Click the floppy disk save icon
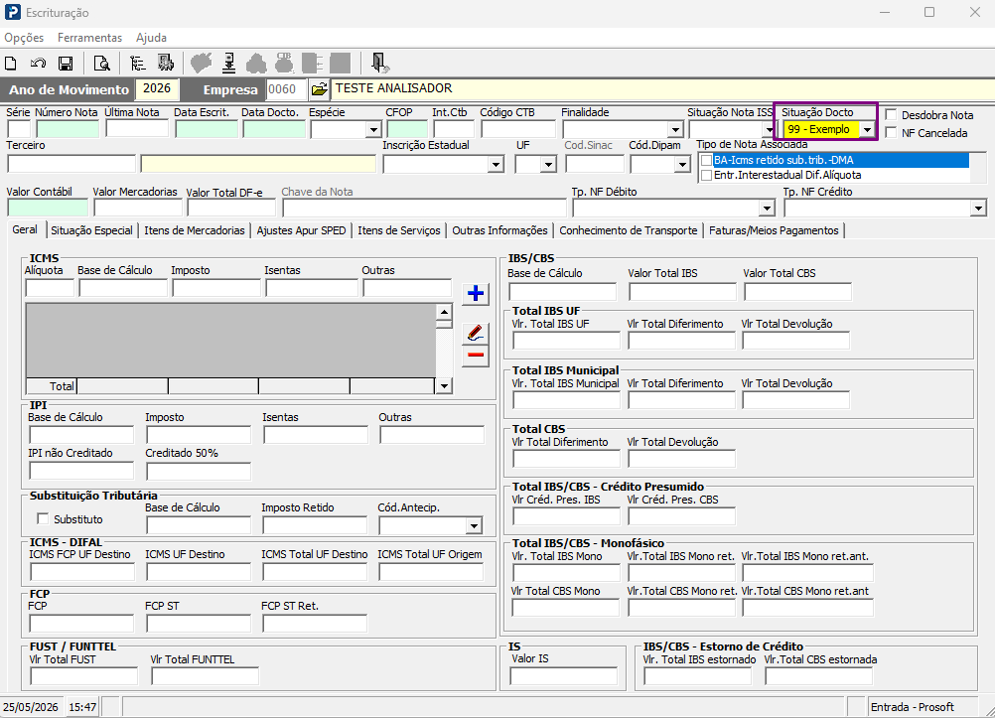 (66, 63)
